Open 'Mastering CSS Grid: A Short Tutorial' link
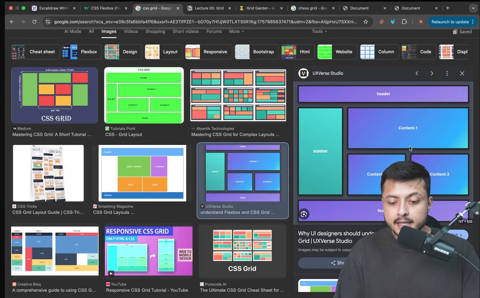Image resolution: width=480 pixels, height=298 pixels. coord(52,135)
